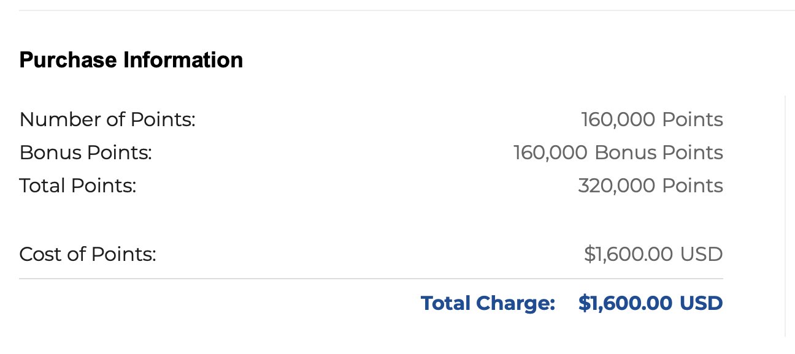Click the vertical border at right edge
Image resolution: width=795 pixels, height=354 pixels.
click(x=785, y=216)
